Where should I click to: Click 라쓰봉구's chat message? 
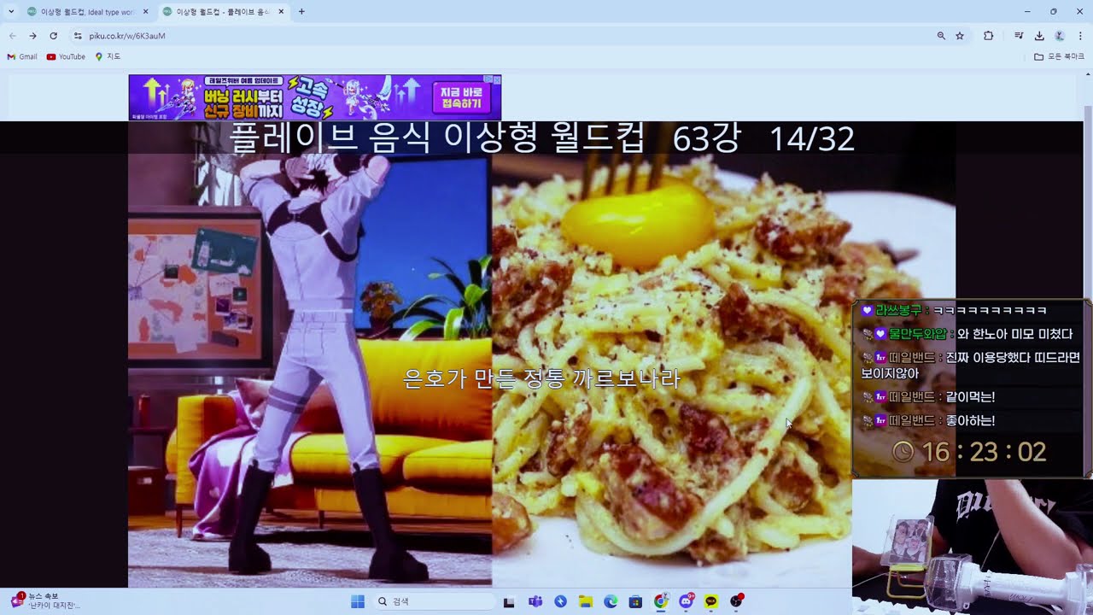[x=954, y=310]
